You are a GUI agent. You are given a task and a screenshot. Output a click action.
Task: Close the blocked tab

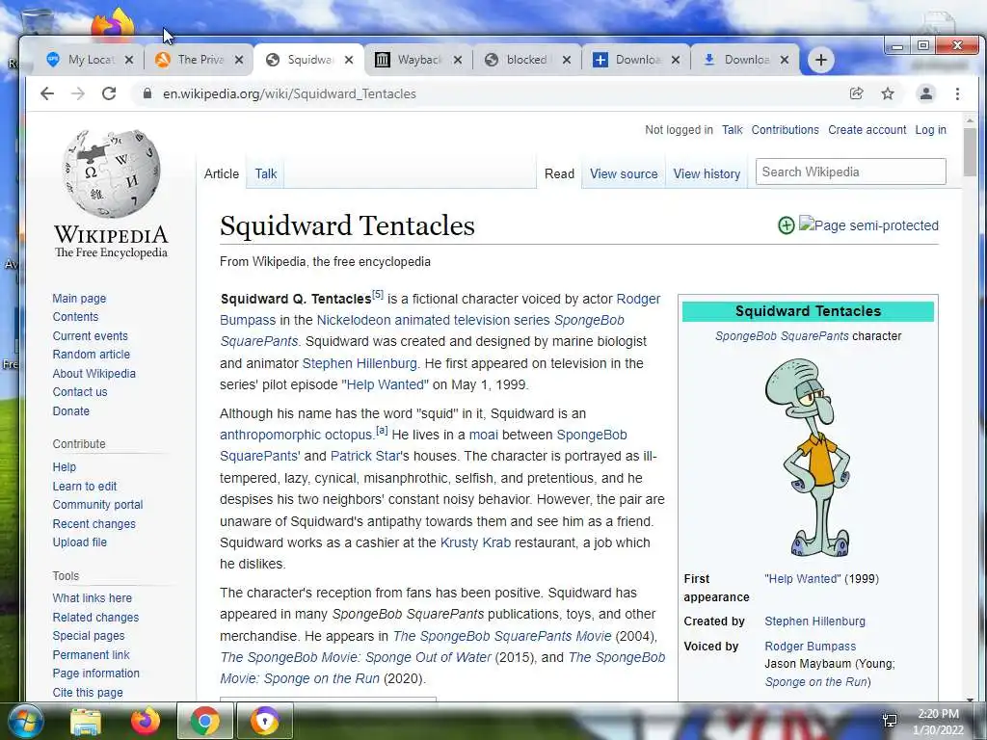567,60
